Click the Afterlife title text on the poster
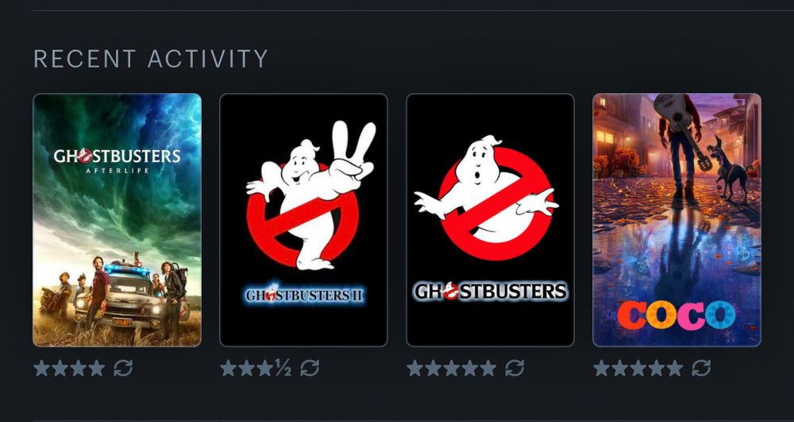 [117, 171]
